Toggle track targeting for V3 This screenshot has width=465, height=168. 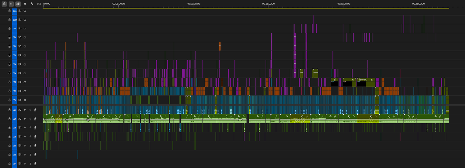point(15,82)
